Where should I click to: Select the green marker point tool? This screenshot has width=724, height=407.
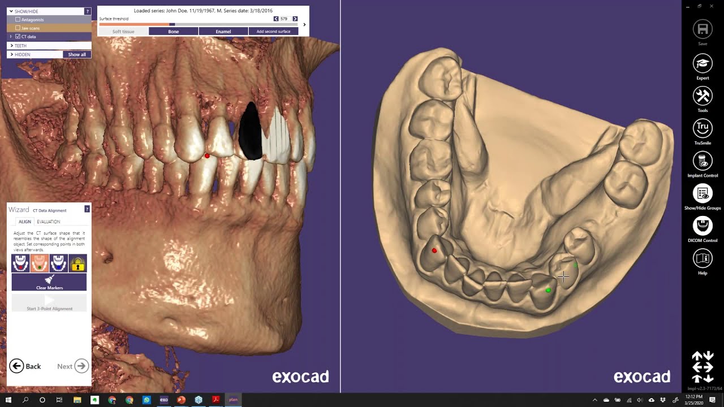point(40,263)
